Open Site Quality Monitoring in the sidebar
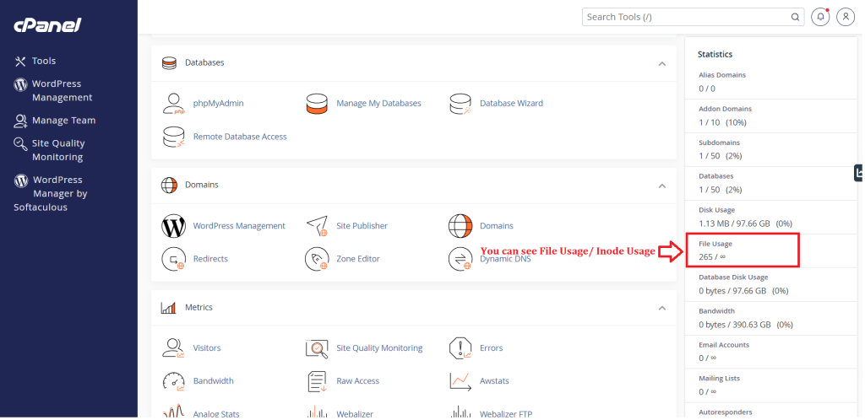Viewport: 865px width, 420px height. pos(58,150)
